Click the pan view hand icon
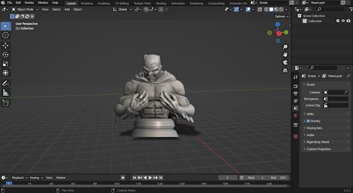This screenshot has width=353, height=193. (285, 54)
